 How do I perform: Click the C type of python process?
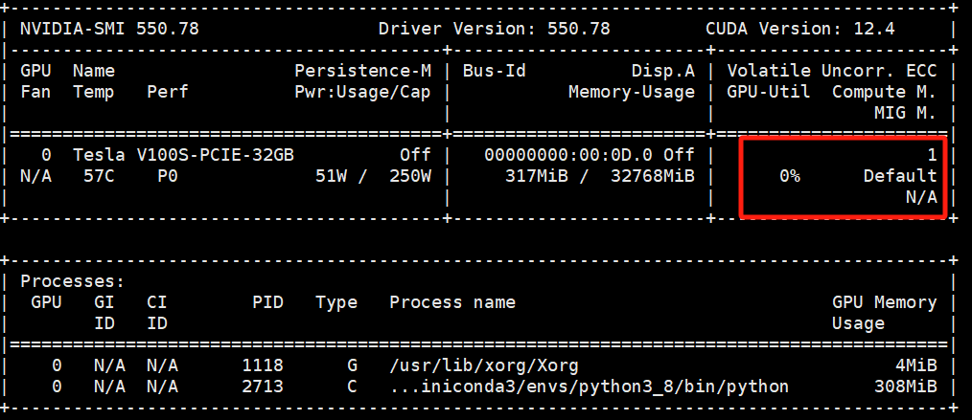pyautogui.click(x=352, y=387)
